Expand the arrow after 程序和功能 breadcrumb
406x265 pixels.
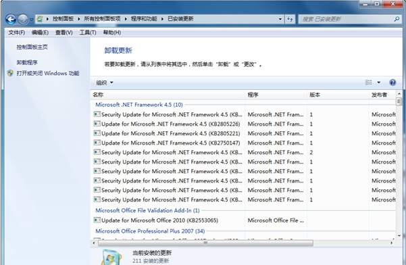[x=162, y=19]
